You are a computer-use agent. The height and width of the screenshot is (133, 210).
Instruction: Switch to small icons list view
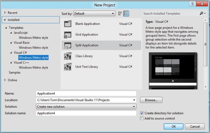[126, 14]
